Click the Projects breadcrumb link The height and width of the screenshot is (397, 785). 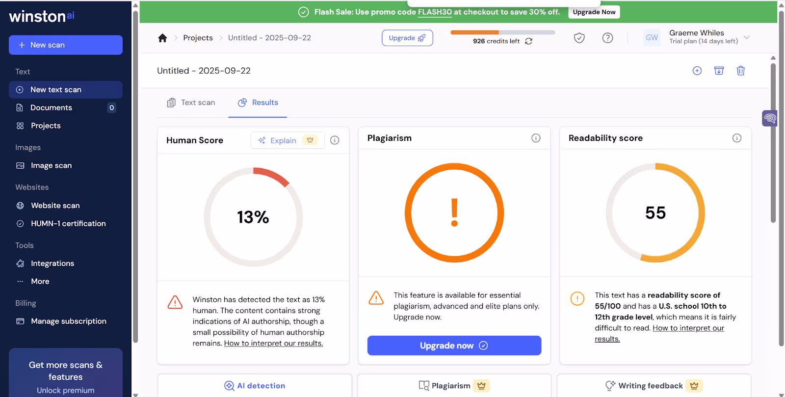[198, 38]
